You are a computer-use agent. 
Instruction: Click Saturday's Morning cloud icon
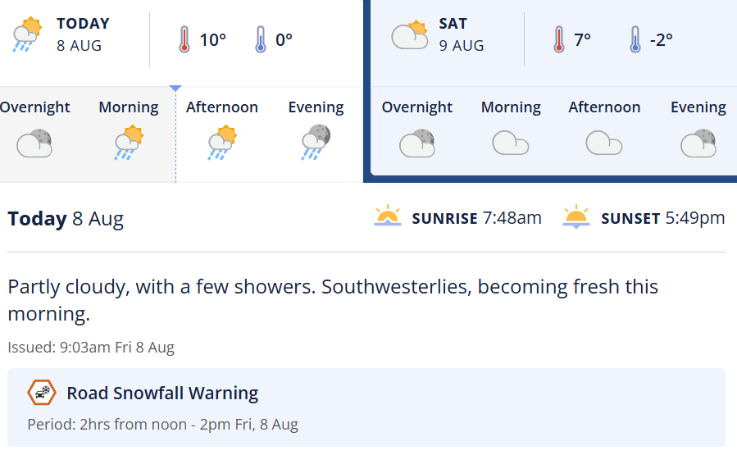click(510, 143)
